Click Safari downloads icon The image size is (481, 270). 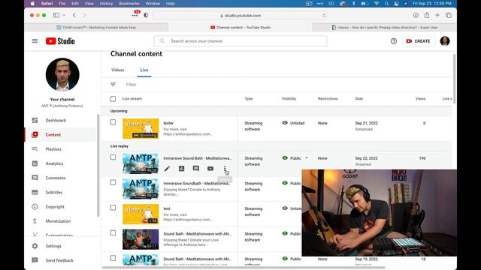coord(416,15)
